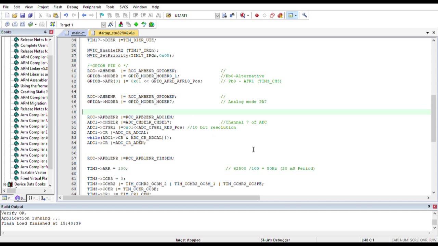Screen dimensions: 438x246
Task: Open the window layout dropdown arrow
Action: click(x=296, y=15)
